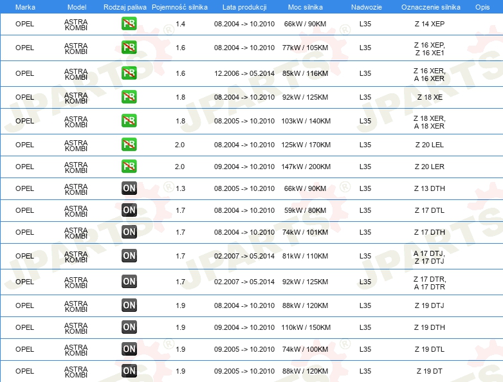Screen dimensions: 503x382
Task: Click the Nadwozie column header
Action: tap(367, 7)
